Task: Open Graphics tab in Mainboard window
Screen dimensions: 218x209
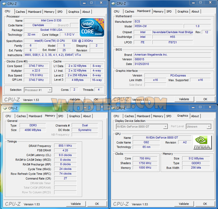Action: 183,11
